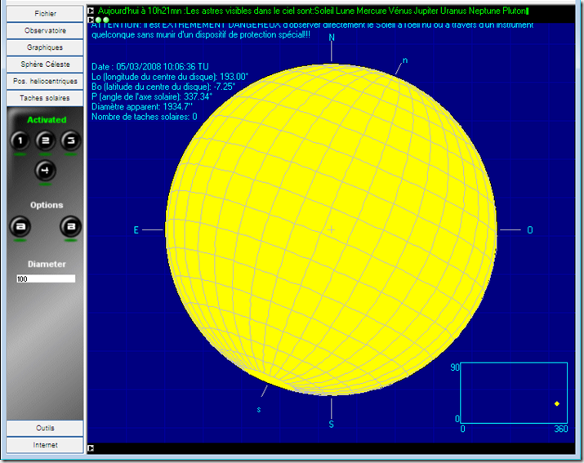Click the 90 axis label on mini chart
Screen dimensions: 584x463
pos(455,367)
